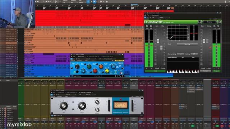This screenshot has height=129, width=230.
Task: Open the default preset dropdown in 1176 window
Action: [x=68, y=95]
